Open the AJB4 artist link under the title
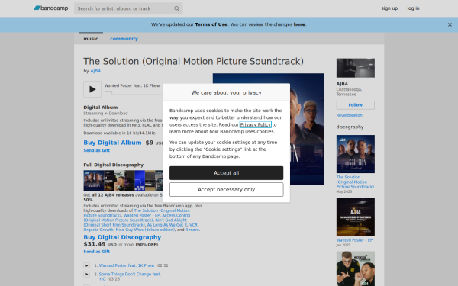458x286 pixels. pos(95,71)
